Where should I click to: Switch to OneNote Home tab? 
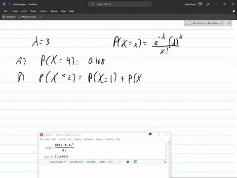(15, 11)
